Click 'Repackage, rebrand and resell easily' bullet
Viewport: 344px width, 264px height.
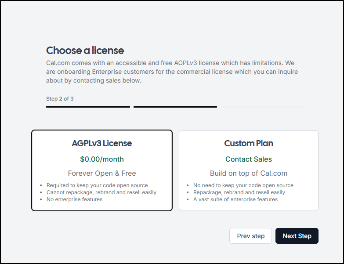tap(239, 192)
